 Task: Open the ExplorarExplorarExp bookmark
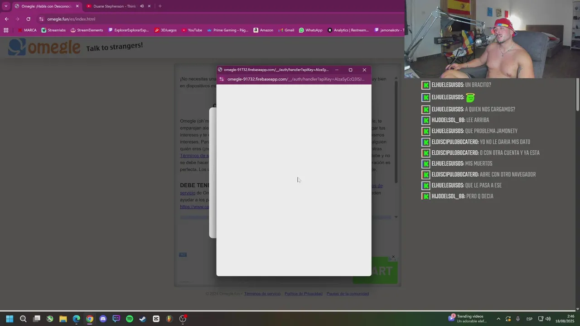pos(129,30)
